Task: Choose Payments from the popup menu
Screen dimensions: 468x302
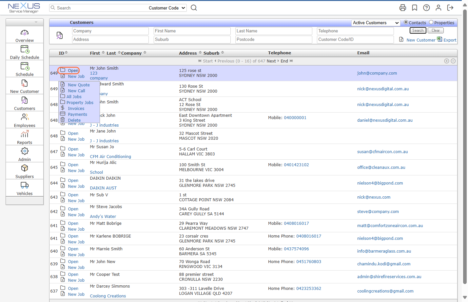Action: coord(77,114)
